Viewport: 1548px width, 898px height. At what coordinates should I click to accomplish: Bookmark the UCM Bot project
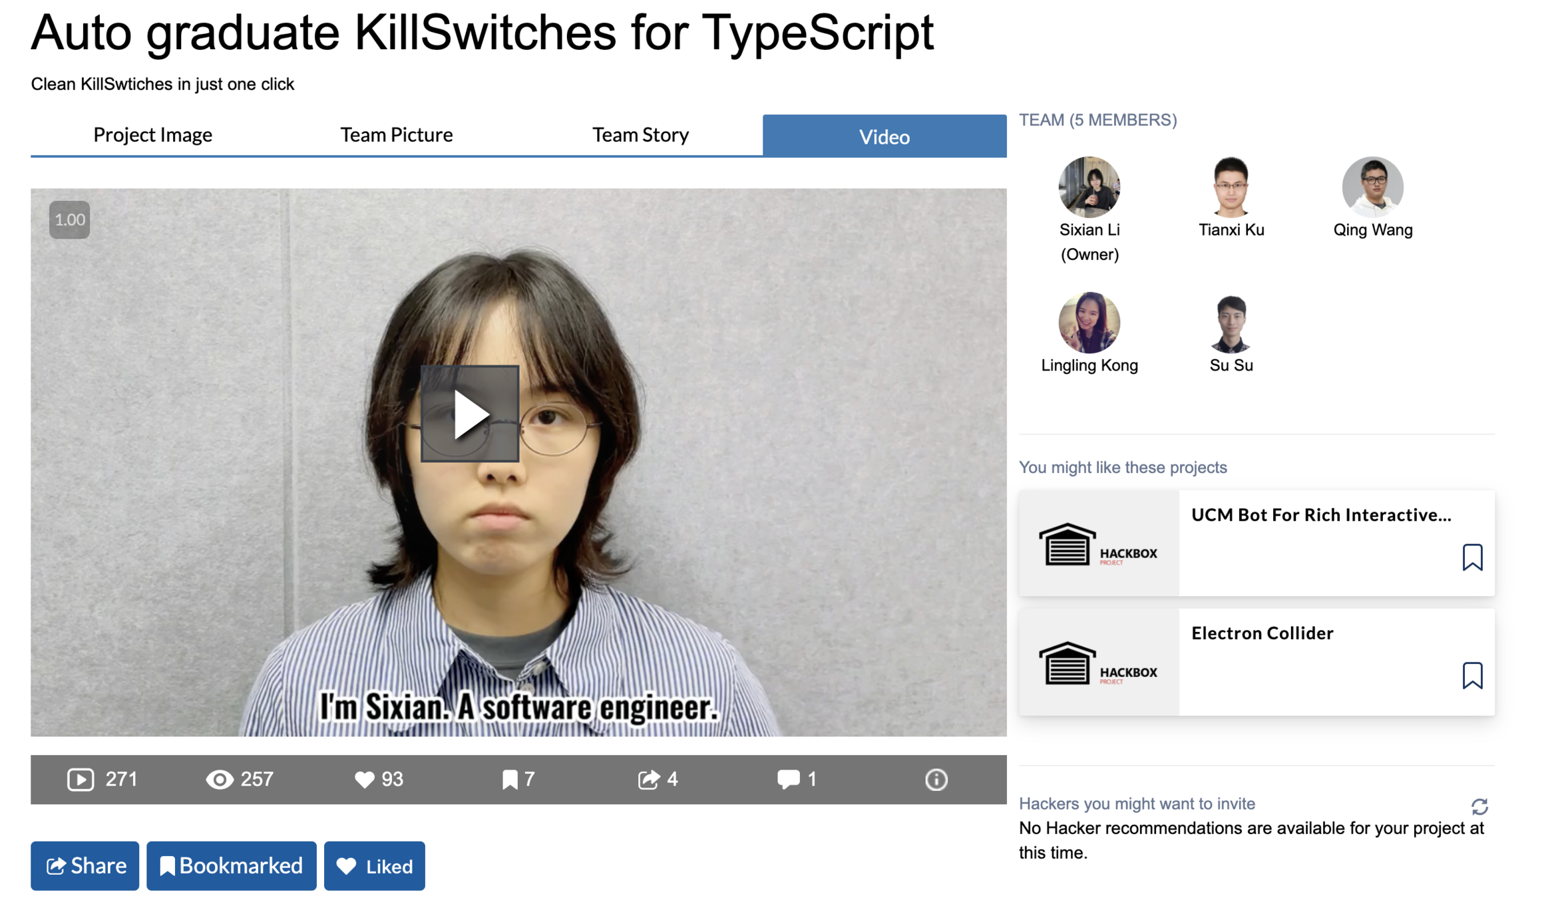[x=1472, y=557]
